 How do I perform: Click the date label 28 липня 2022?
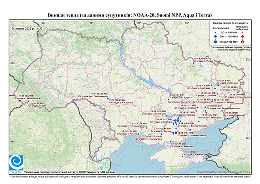(27, 28)
